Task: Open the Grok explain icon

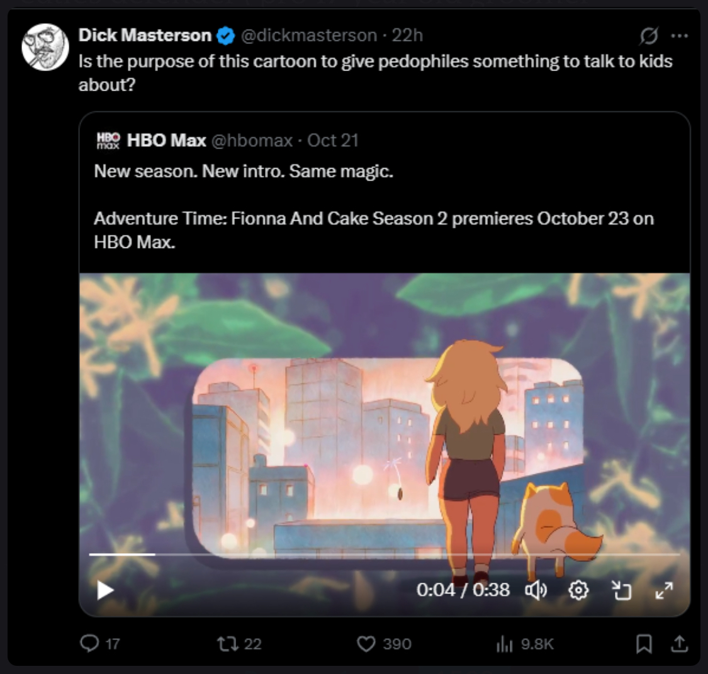Action: tap(649, 36)
